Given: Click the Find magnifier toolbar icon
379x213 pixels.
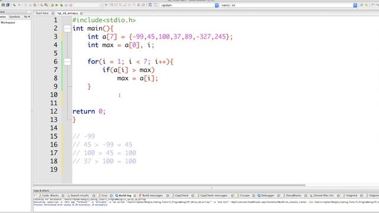Looking at the screenshot, I should coord(41,5).
